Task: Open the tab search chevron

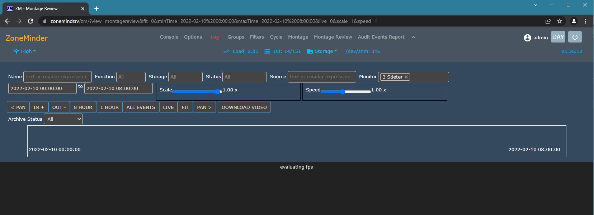Action: click(536, 5)
